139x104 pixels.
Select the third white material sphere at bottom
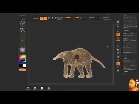click(42, 88)
